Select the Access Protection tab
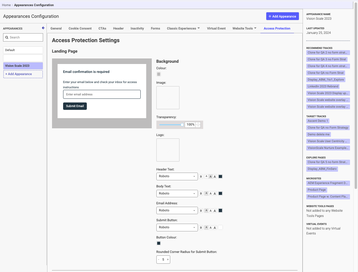This screenshot has width=358, height=272. pos(277,28)
